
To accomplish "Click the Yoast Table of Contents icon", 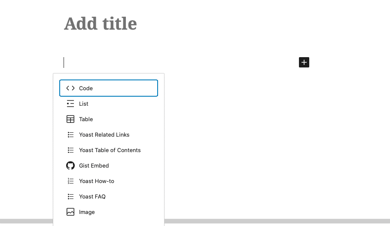I will pyautogui.click(x=70, y=150).
